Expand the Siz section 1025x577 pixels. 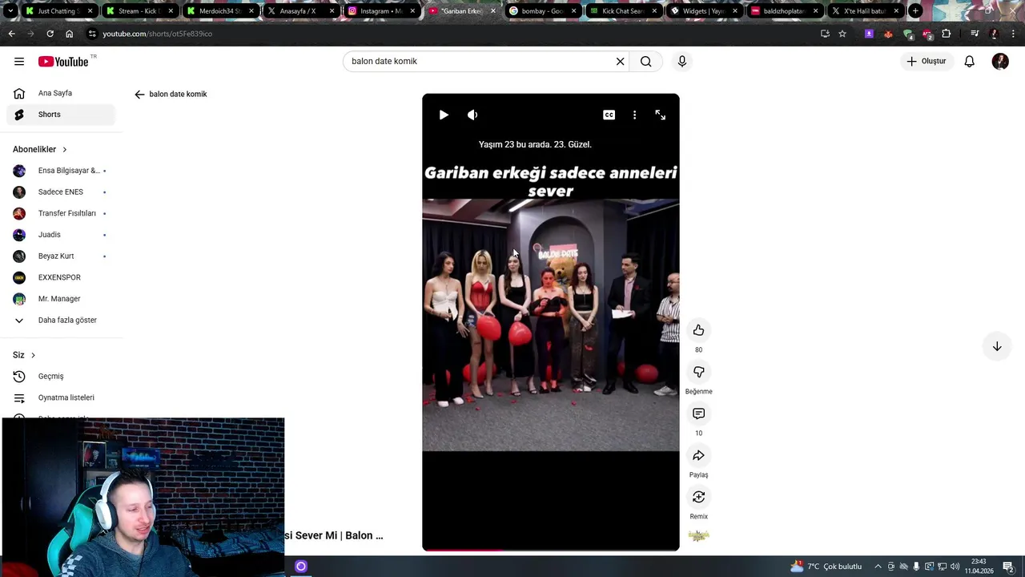click(x=24, y=355)
